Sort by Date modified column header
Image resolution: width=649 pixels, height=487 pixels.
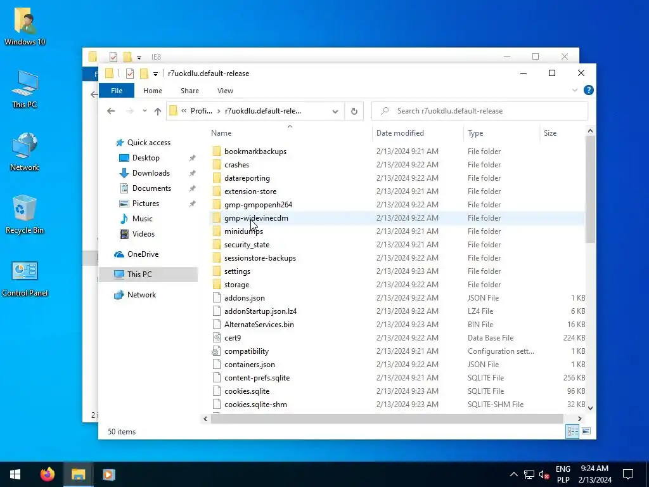tap(418, 133)
